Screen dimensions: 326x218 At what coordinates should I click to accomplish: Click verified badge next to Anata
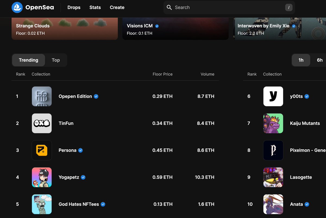coord(307,204)
